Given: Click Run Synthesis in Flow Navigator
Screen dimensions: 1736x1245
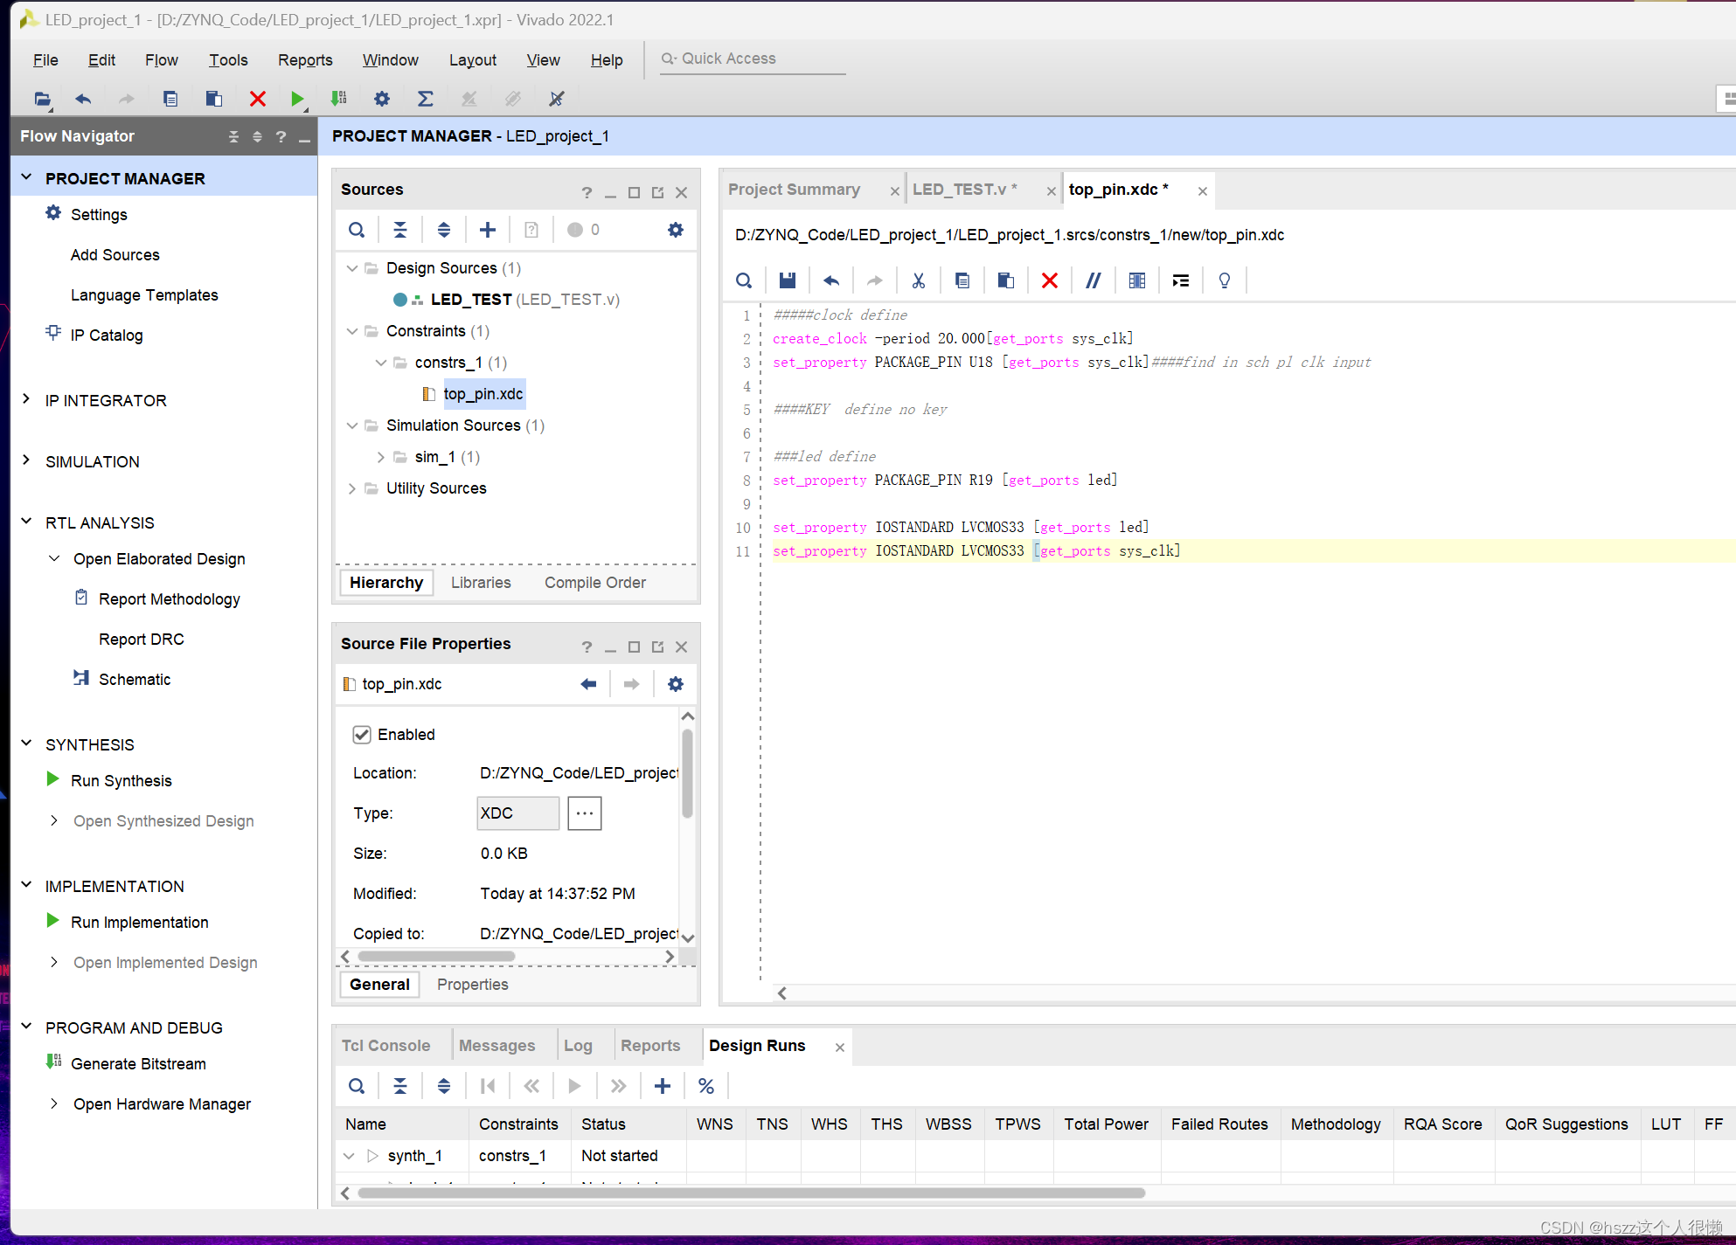Looking at the screenshot, I should pos(121,781).
